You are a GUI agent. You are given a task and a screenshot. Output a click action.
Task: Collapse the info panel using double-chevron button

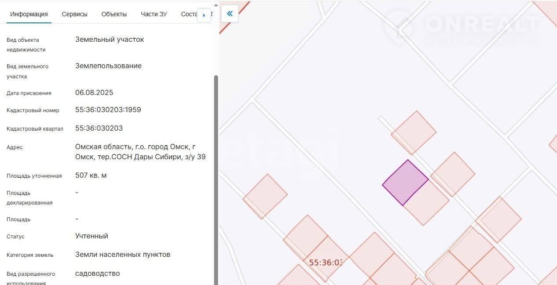coord(229,14)
